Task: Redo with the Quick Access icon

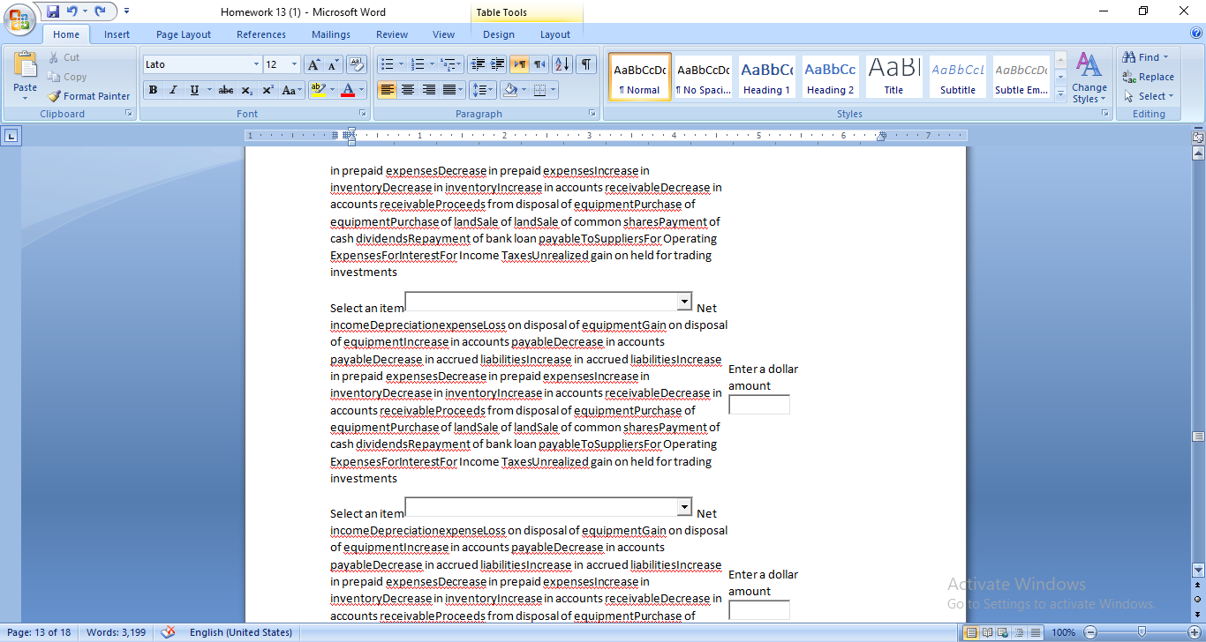Action: [100, 11]
